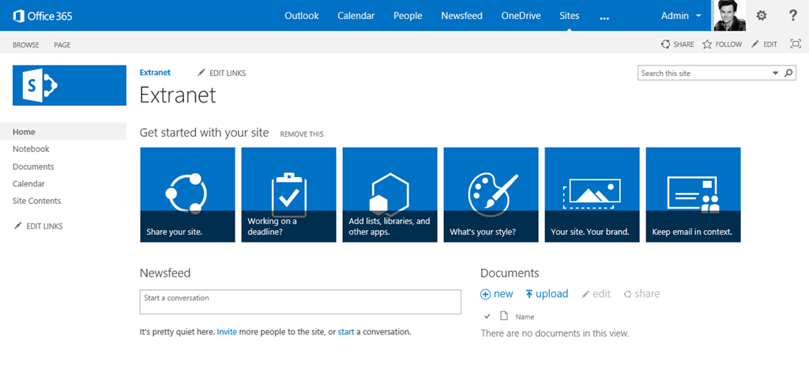The width and height of the screenshot is (809, 377).
Task: Click the search magnifier icon
Action: [788, 74]
